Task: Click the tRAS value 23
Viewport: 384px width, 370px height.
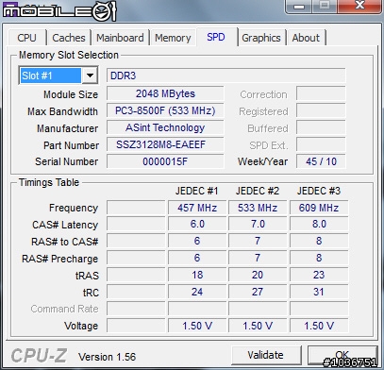Action: 319,275
